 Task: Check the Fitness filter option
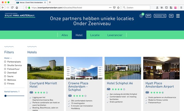click(5, 84)
